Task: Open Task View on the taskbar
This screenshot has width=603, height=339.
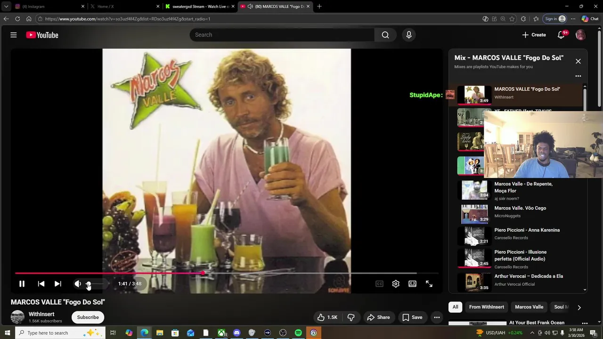Action: (x=113, y=333)
